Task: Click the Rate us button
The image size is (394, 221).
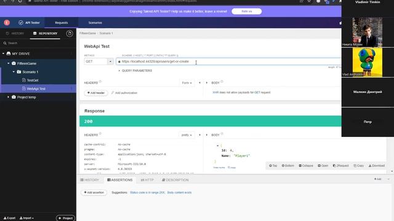Action: click(x=246, y=11)
